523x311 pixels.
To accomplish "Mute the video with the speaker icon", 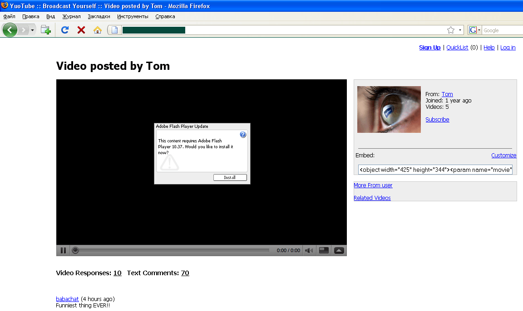I will coord(309,250).
